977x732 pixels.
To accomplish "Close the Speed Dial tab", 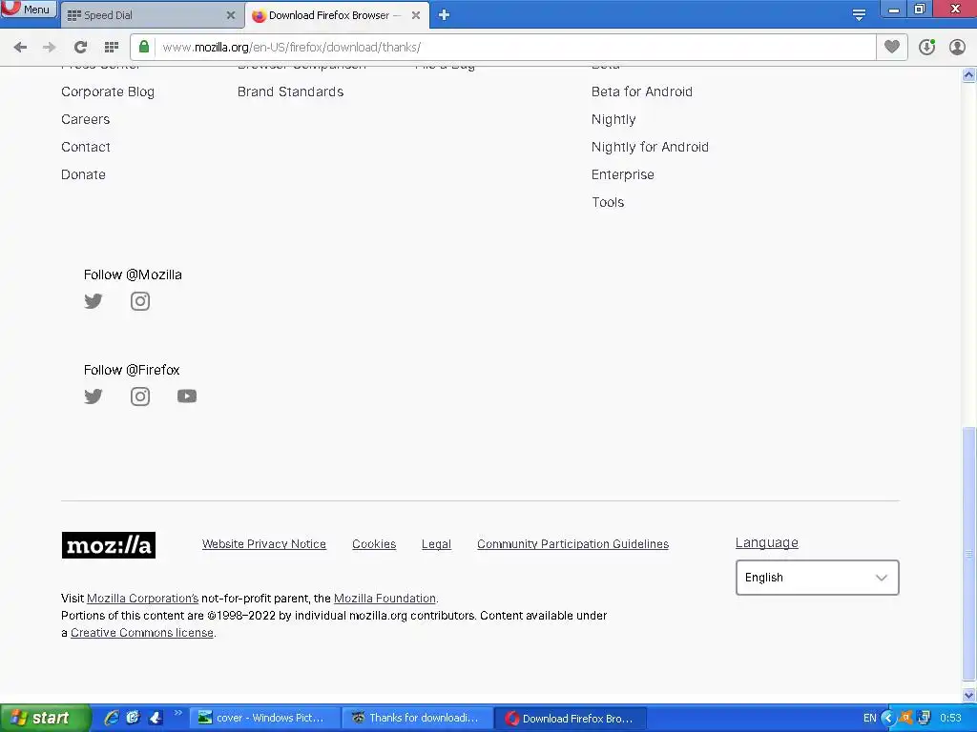I will [231, 15].
